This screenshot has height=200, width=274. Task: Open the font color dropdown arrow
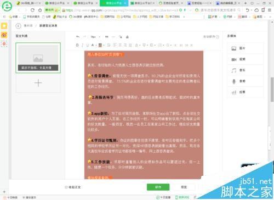[96, 45]
